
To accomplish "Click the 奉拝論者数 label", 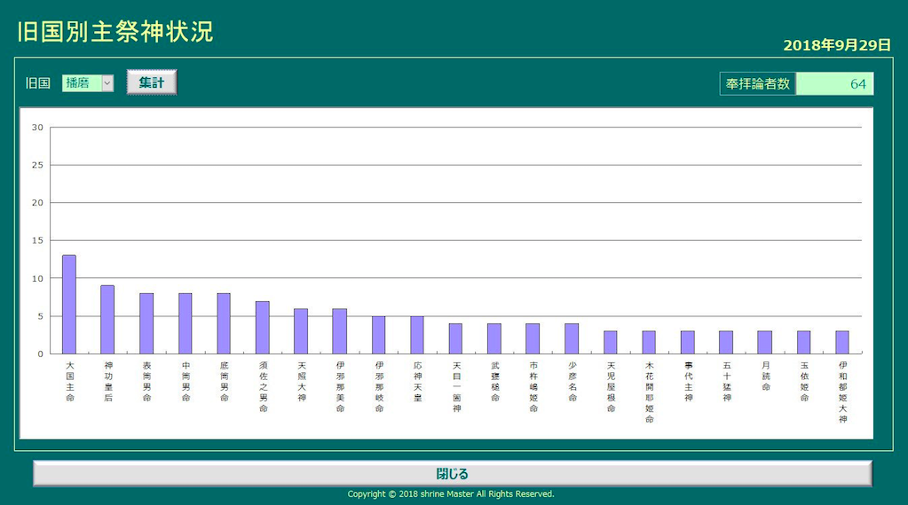I will coord(758,84).
